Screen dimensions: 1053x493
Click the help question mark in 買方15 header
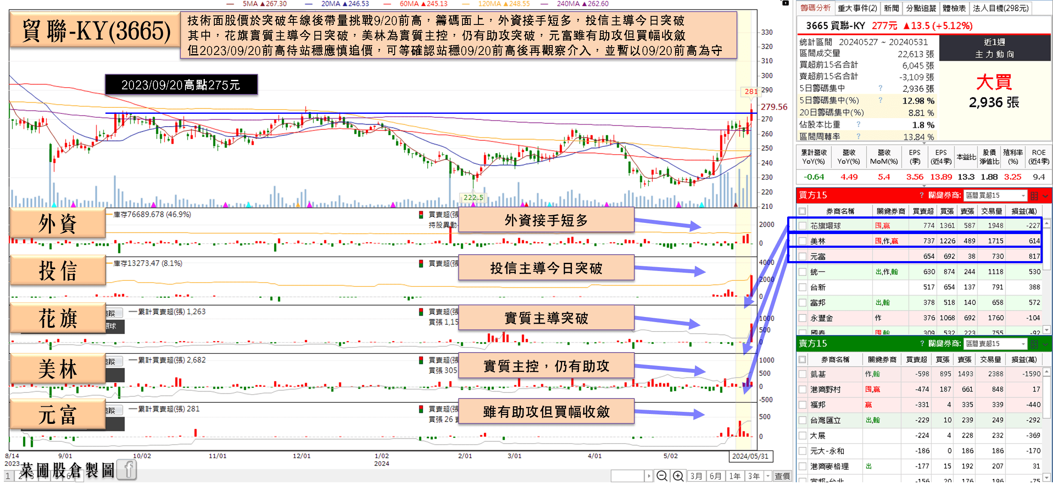922,195
